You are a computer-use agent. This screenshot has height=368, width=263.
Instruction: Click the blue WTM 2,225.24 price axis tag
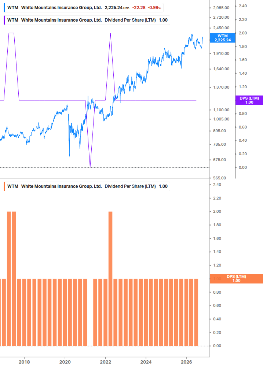click(x=223, y=38)
